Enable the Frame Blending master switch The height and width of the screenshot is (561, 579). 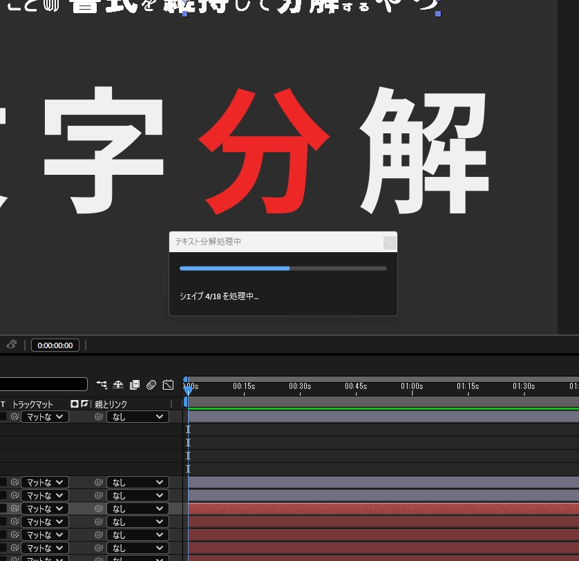134,384
